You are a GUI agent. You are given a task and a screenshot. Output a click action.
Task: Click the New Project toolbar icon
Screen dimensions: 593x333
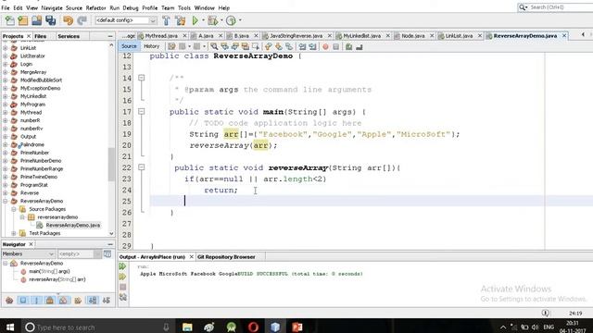coord(23,20)
